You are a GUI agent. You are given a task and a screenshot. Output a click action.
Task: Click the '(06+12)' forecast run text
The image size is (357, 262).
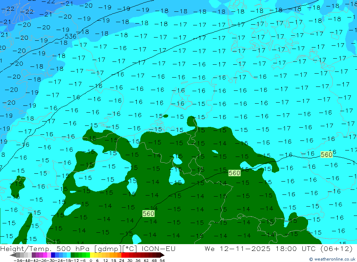point(336,248)
